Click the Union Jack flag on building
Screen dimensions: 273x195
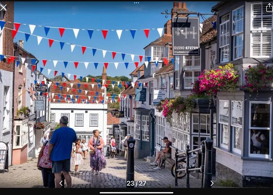click(32, 92)
